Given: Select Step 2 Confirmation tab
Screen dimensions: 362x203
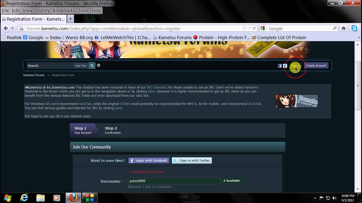Looking at the screenshot, I should pyautogui.click(x=113, y=130).
